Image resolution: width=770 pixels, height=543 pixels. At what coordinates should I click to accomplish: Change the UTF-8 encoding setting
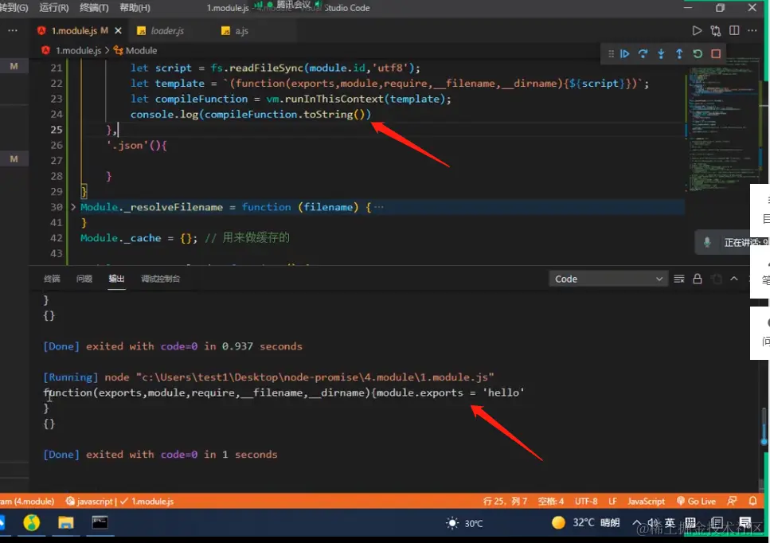[x=586, y=502]
